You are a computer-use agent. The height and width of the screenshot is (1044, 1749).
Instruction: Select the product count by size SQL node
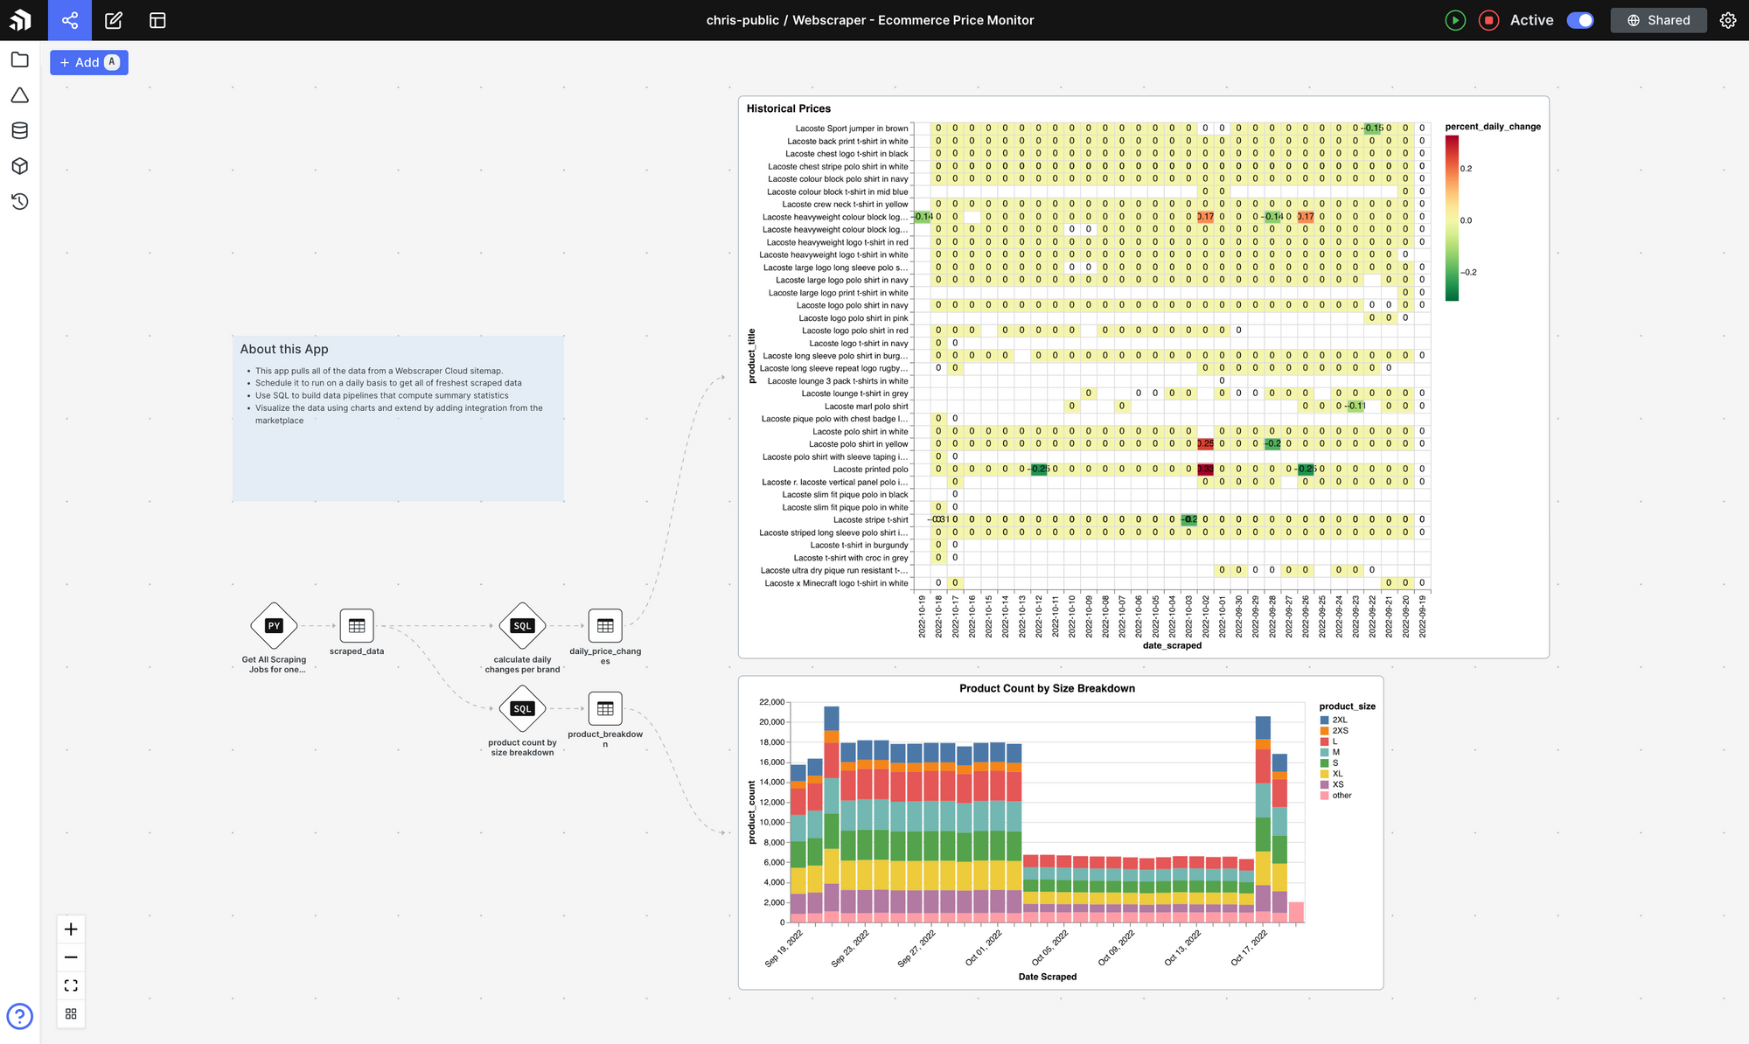(522, 709)
